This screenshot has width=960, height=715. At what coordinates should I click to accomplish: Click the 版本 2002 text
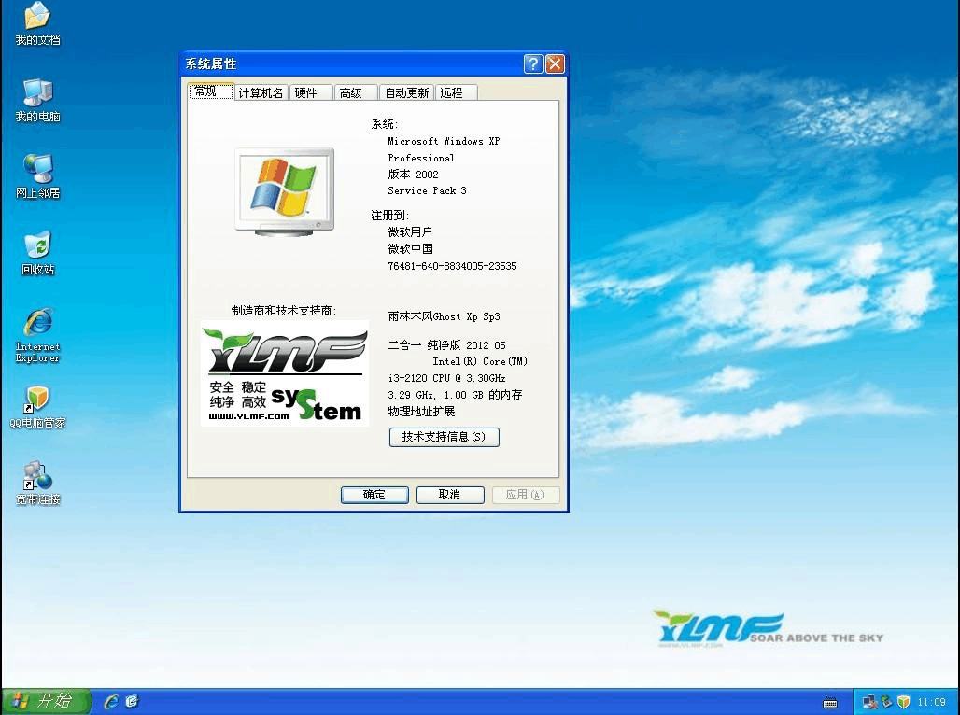pos(414,175)
